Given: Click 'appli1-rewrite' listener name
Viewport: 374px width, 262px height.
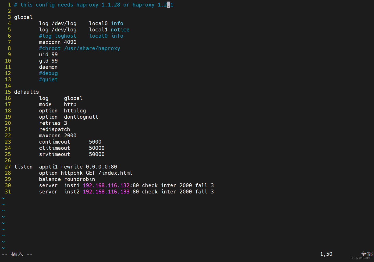Looking at the screenshot, I should coord(61,167).
